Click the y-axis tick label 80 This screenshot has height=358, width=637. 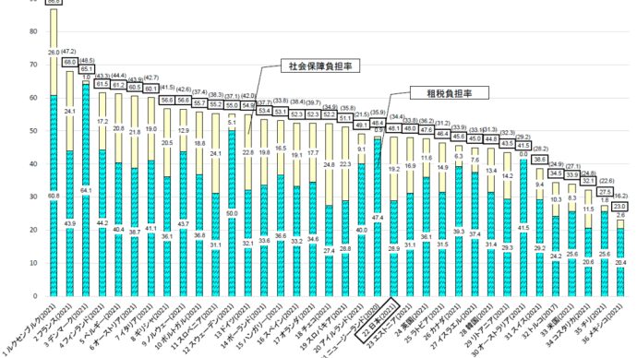pyautogui.click(x=34, y=31)
